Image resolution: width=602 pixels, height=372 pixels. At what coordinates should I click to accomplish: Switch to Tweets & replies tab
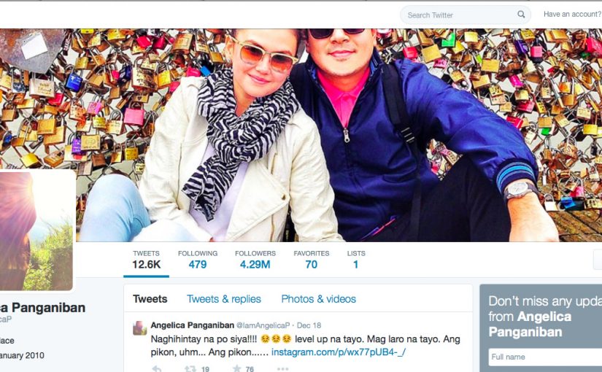click(x=224, y=299)
